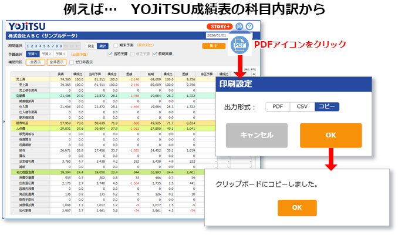Choose PDF output format in 印刷設定
This screenshot has width=398, height=235.
pos(278,107)
